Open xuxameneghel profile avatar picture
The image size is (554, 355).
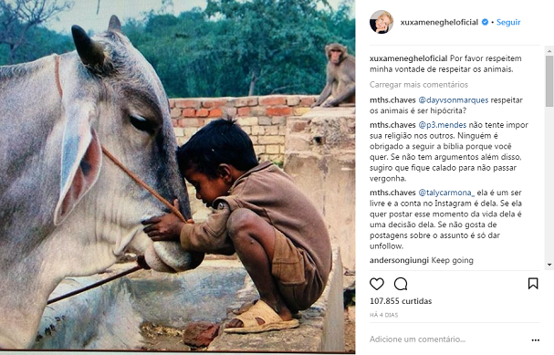[x=382, y=22]
